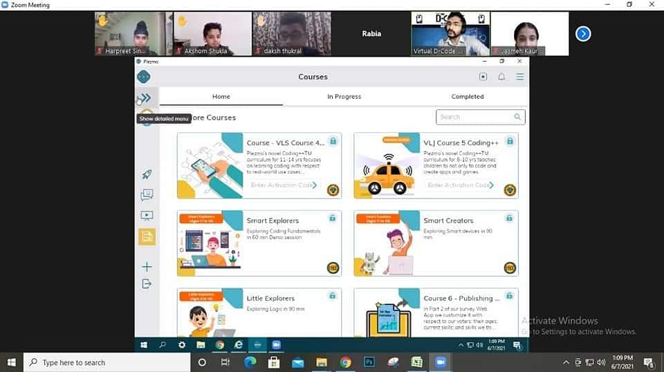Submit activation code arrow for VLS Course 4

point(315,185)
